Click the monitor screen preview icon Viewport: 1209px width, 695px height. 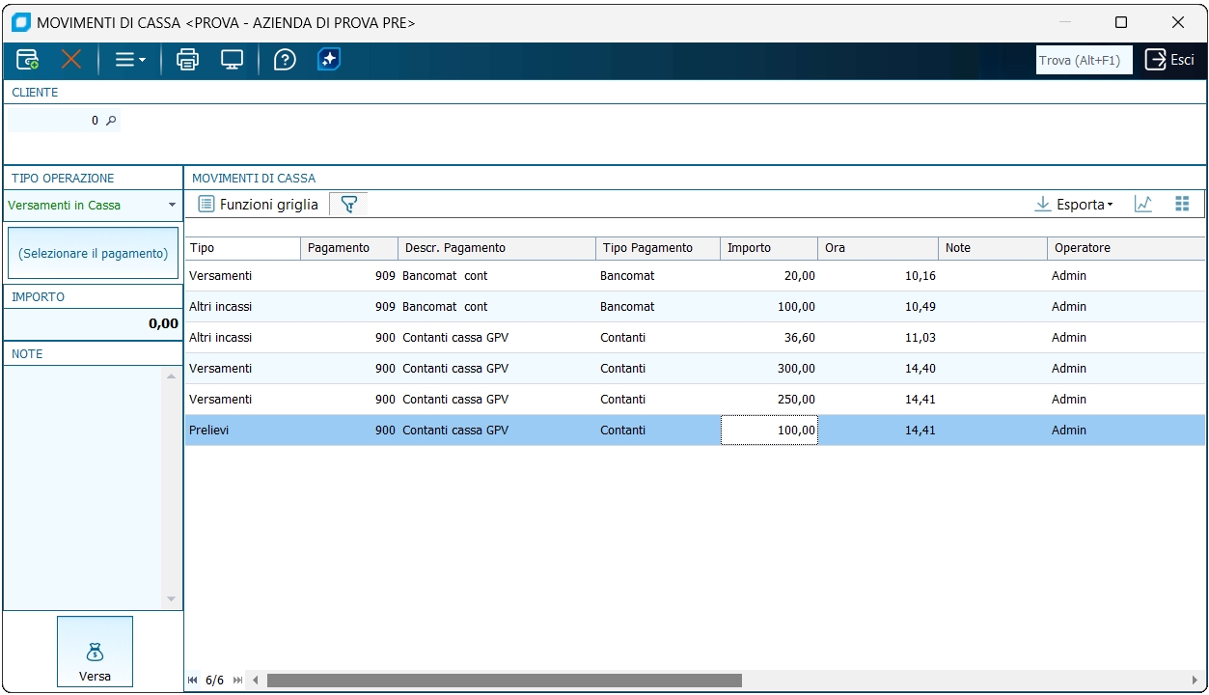coord(232,60)
